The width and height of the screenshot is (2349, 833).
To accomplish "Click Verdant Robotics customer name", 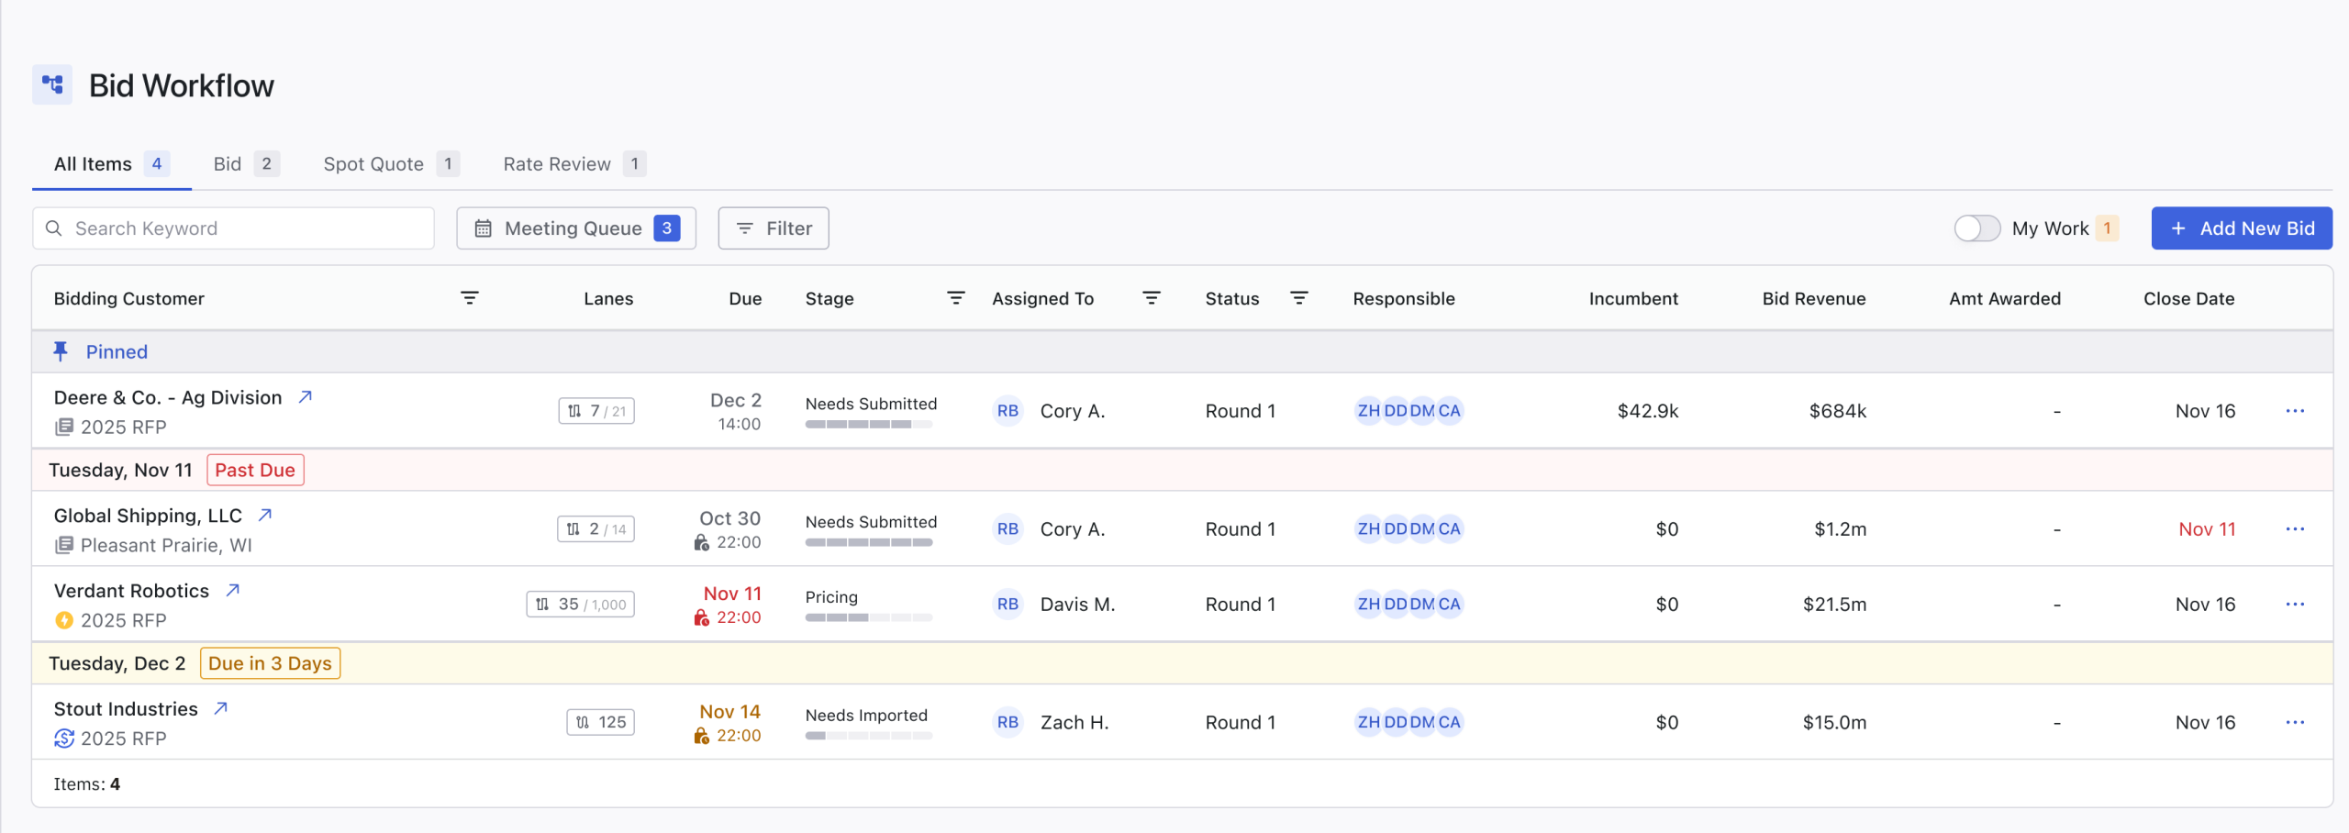I will coord(131,592).
